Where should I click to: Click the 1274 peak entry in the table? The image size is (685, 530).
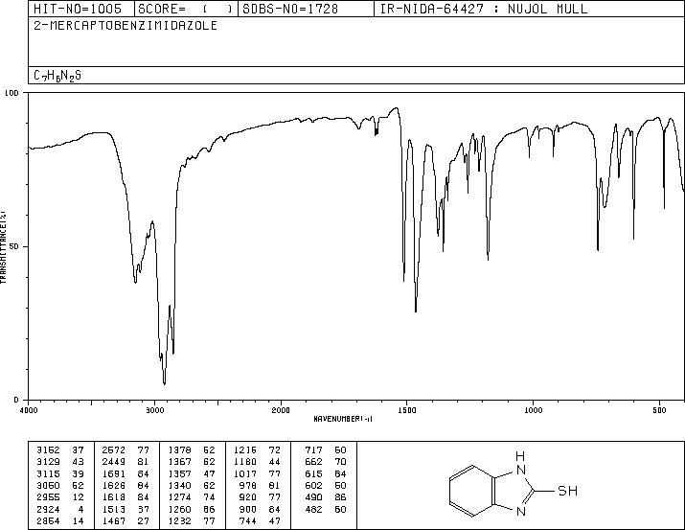tap(179, 497)
